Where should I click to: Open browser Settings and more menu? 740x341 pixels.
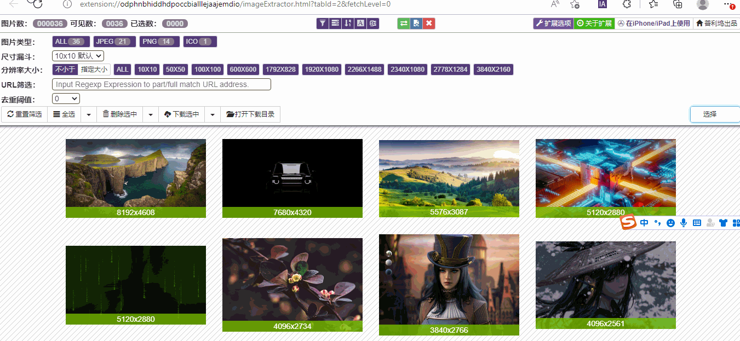(728, 4)
